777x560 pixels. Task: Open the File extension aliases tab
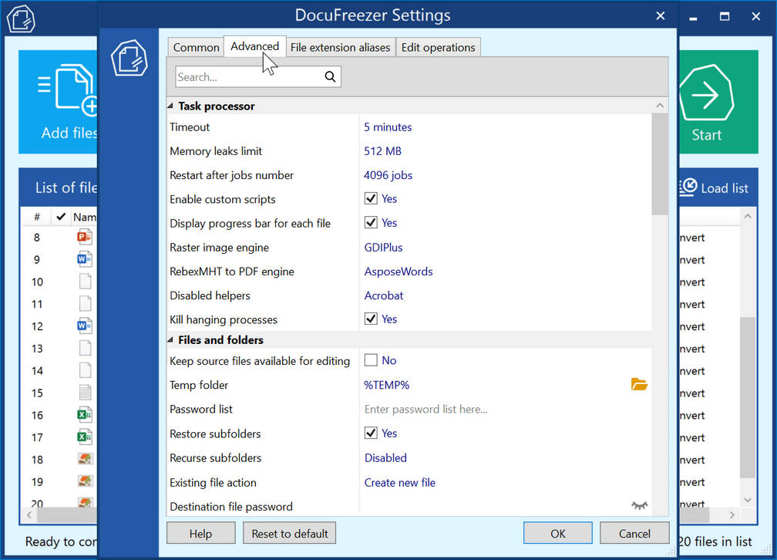coord(340,47)
